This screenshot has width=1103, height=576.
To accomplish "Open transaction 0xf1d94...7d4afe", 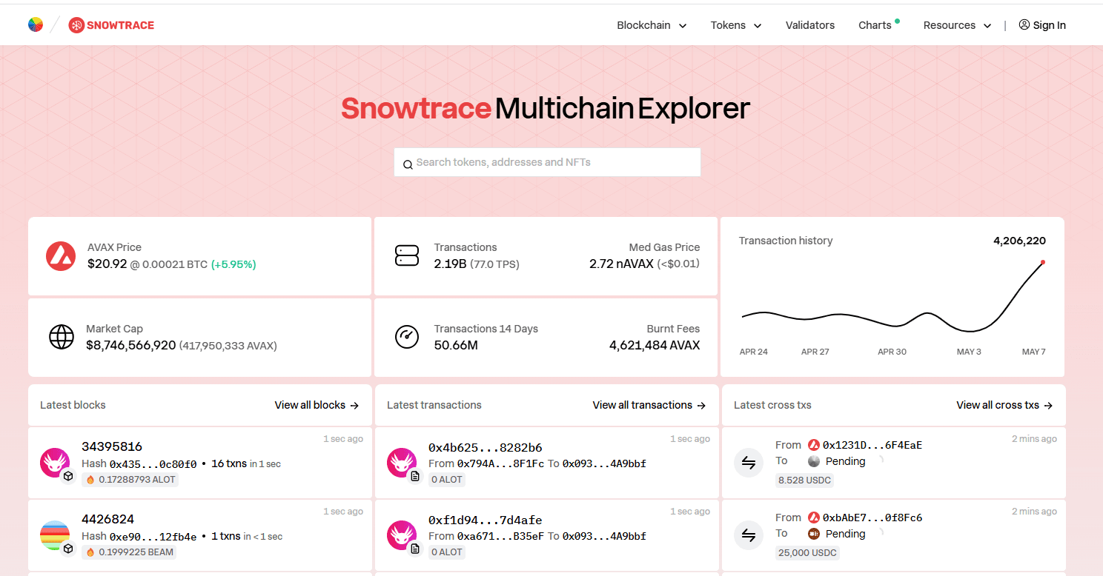I will [x=485, y=520].
